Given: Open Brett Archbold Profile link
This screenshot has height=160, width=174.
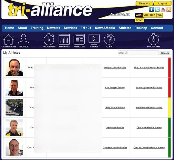Looking at the screenshot, I should tap(115, 68).
